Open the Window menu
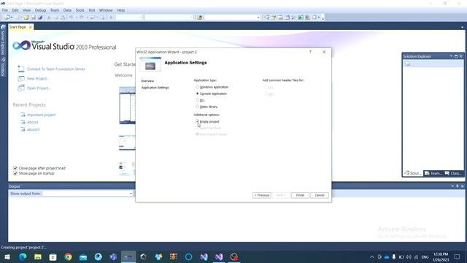Screen dimensions: 467x263 pyautogui.click(x=106, y=10)
